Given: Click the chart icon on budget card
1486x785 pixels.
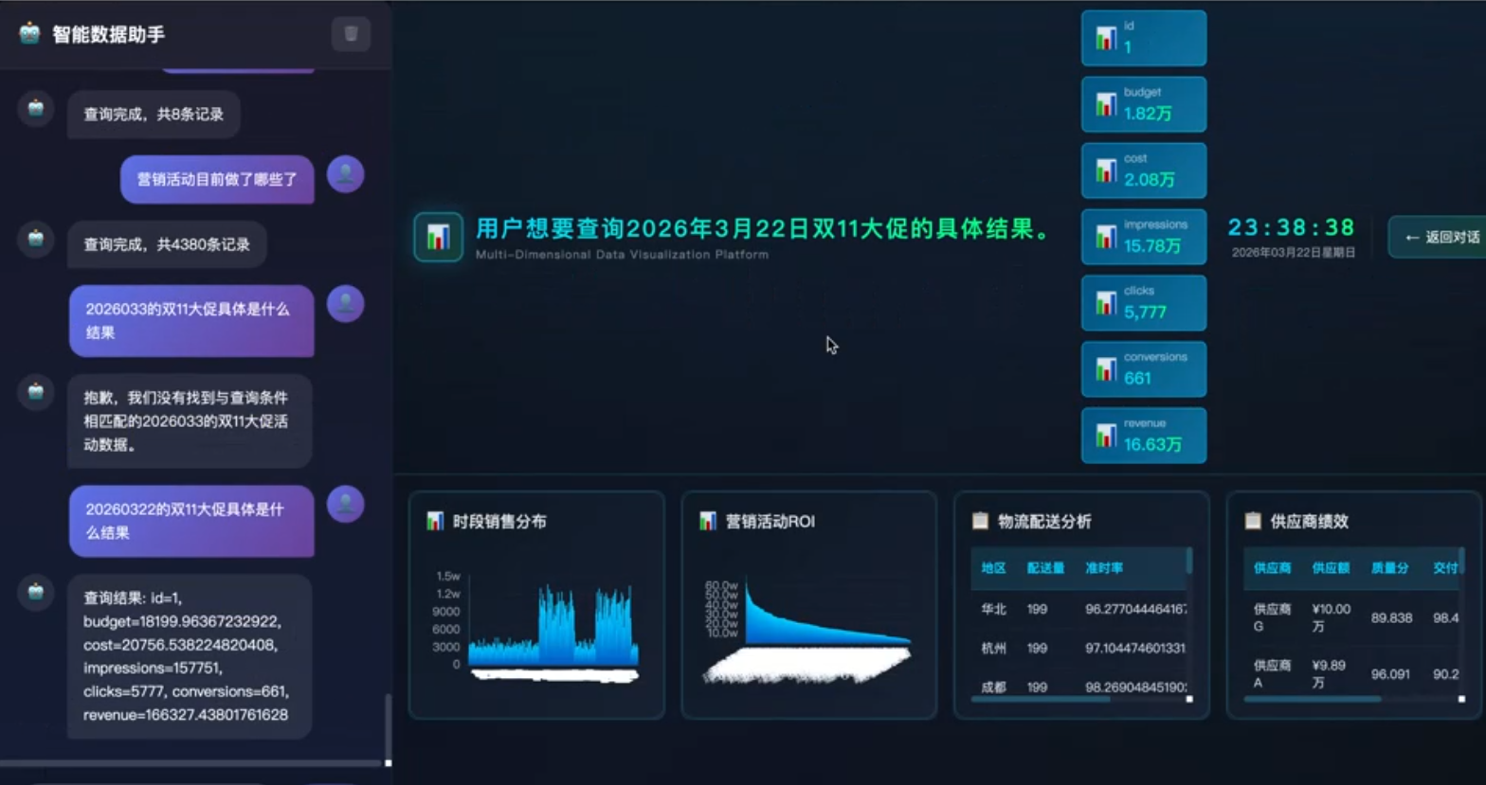Looking at the screenshot, I should tap(1106, 104).
